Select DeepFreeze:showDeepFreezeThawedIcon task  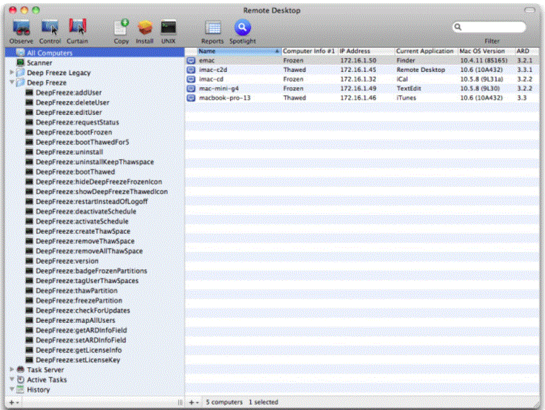[x=102, y=192]
